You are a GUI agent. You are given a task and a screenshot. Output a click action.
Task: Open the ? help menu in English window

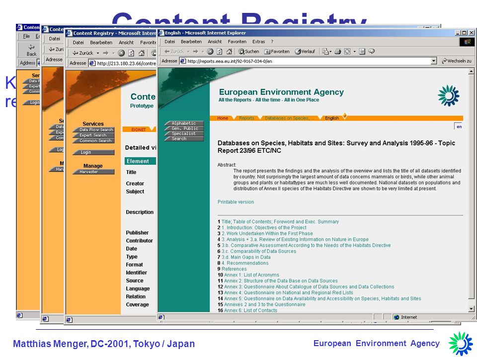[272, 42]
